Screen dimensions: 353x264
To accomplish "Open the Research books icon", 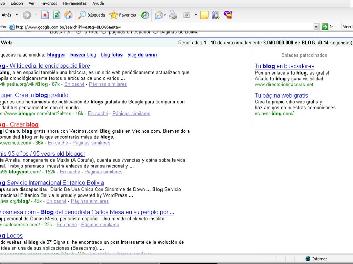I will pyautogui.click(x=215, y=15).
